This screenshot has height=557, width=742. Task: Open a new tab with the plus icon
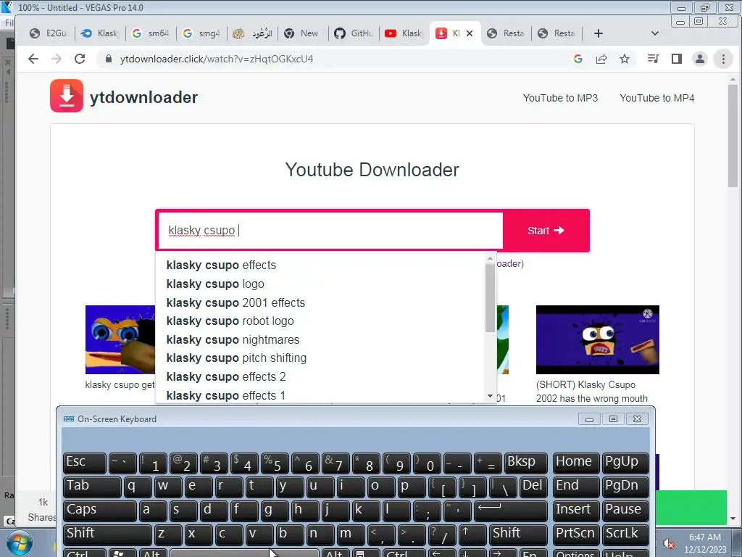point(598,33)
